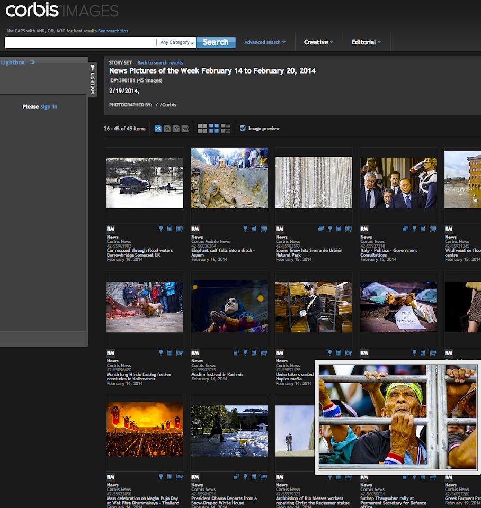View image set for Muslim festival in Kashmir

(x=236, y=353)
